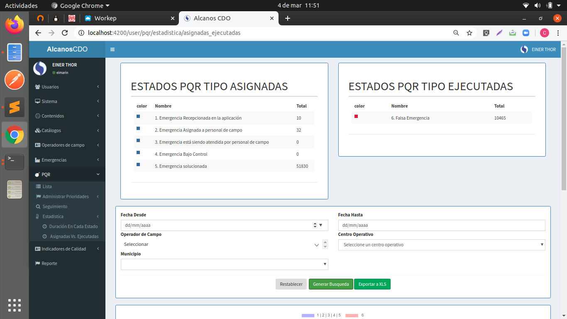The height and width of the screenshot is (319, 567).
Task: Launch Firefox from the dock
Action: [15, 25]
